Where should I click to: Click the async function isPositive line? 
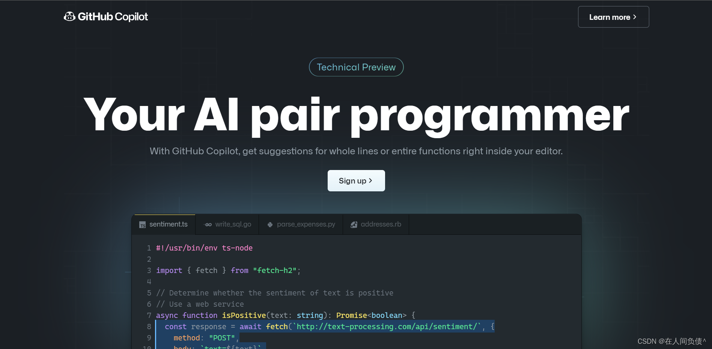pos(286,315)
